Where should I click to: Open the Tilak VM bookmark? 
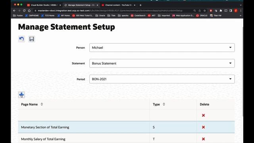click(216, 15)
